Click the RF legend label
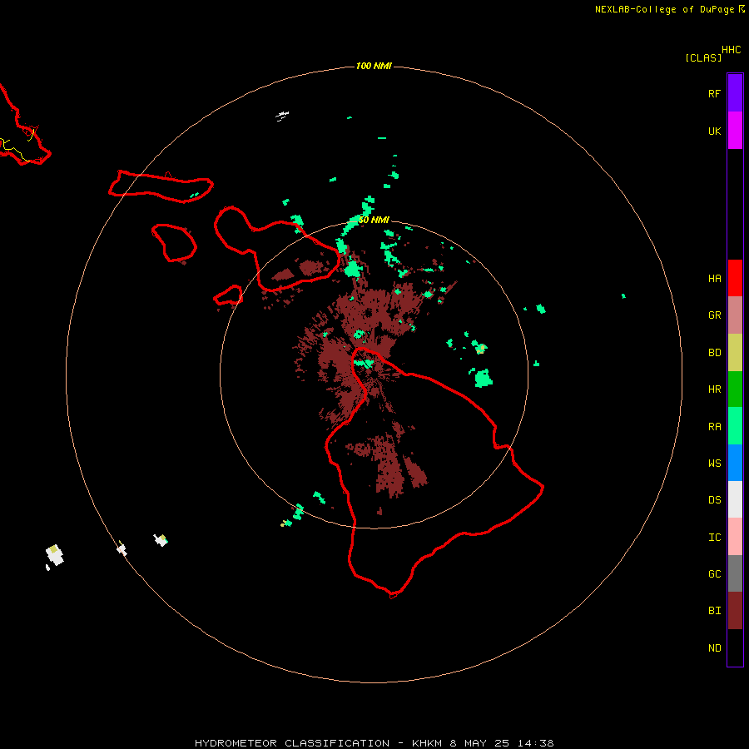This screenshot has height=749, width=749. coord(714,93)
